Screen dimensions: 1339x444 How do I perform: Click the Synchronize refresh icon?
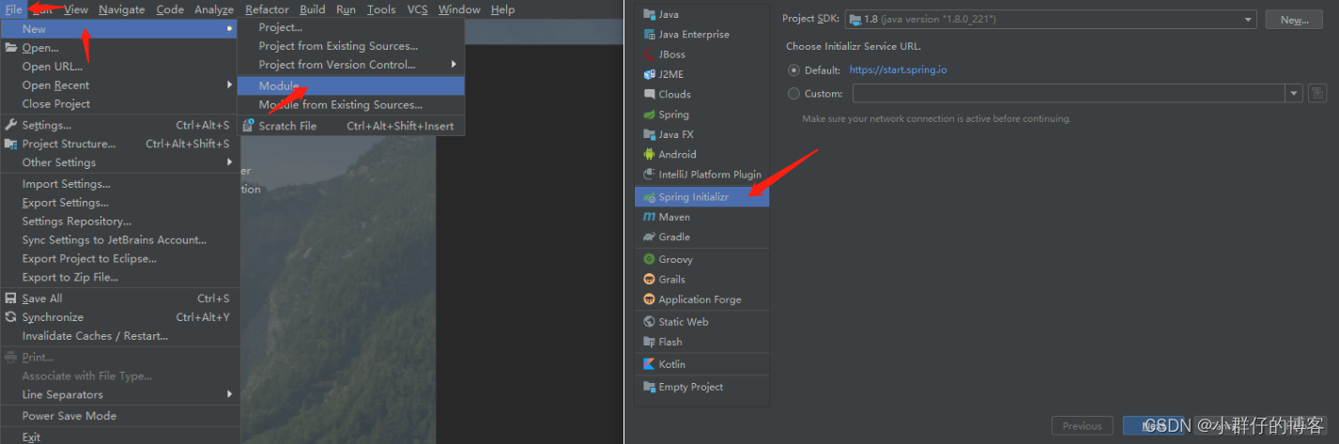click(11, 317)
